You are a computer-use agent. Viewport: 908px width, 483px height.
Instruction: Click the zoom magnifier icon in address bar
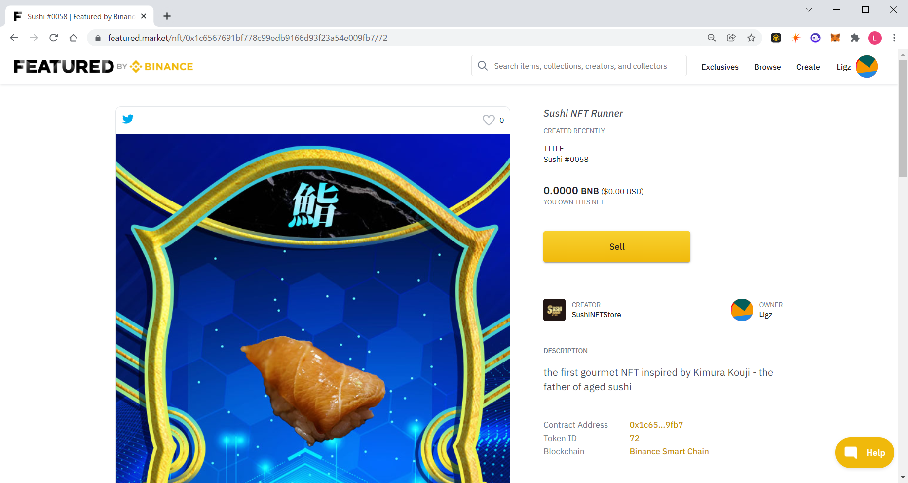(712, 38)
